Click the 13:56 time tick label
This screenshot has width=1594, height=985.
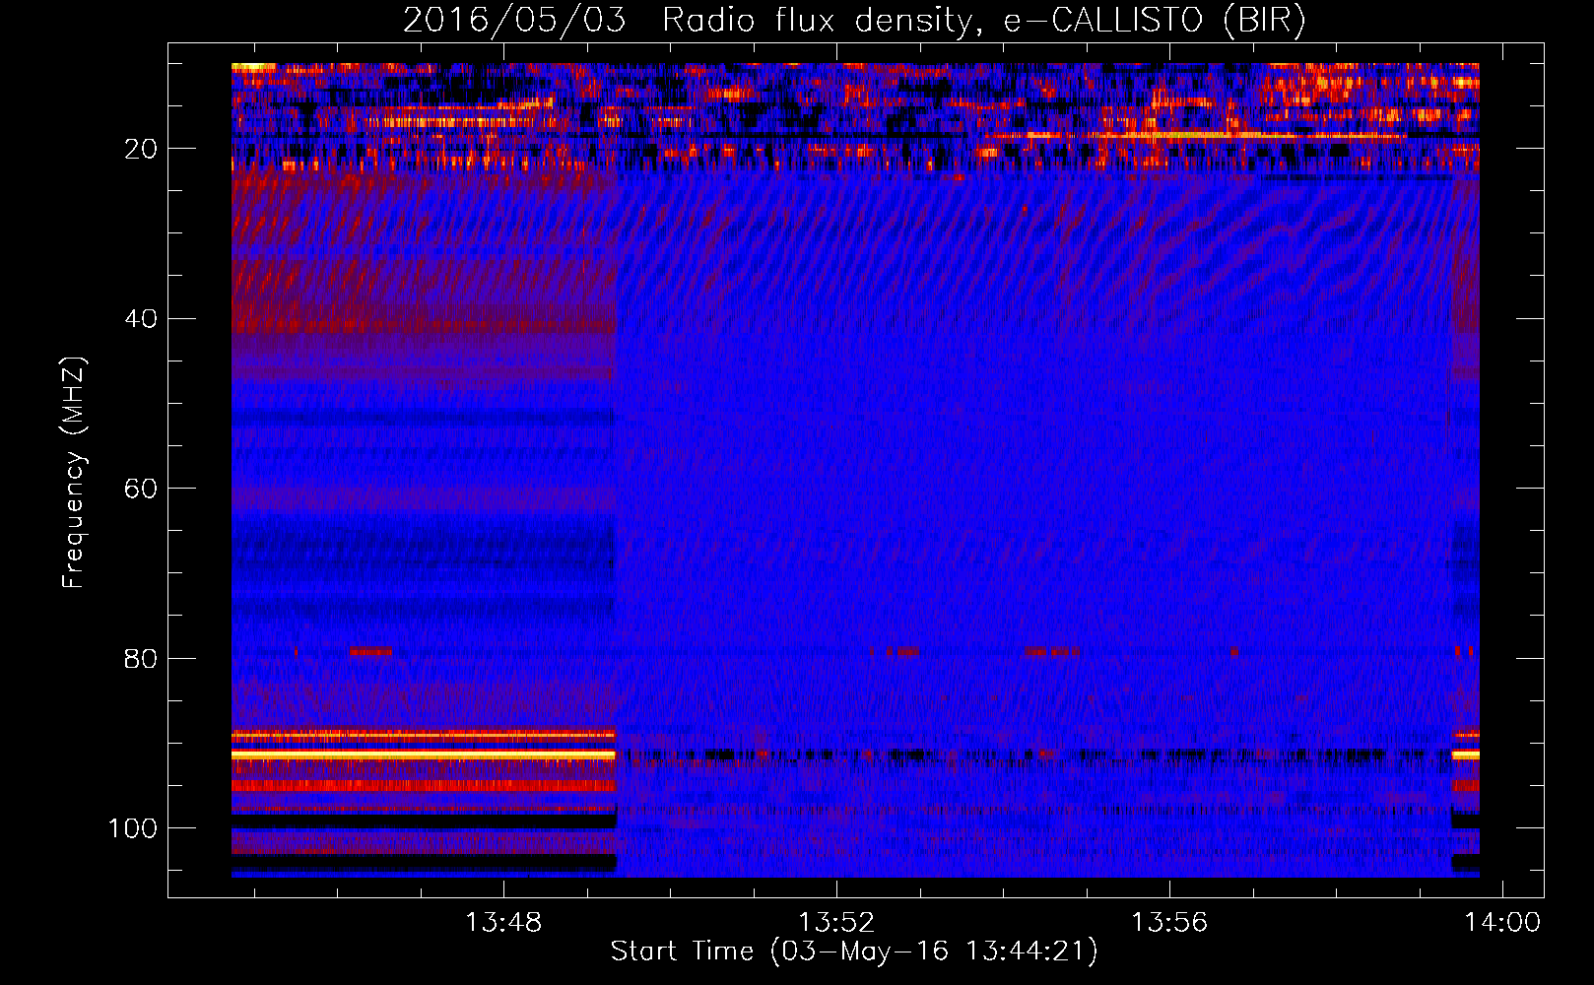click(x=1169, y=923)
